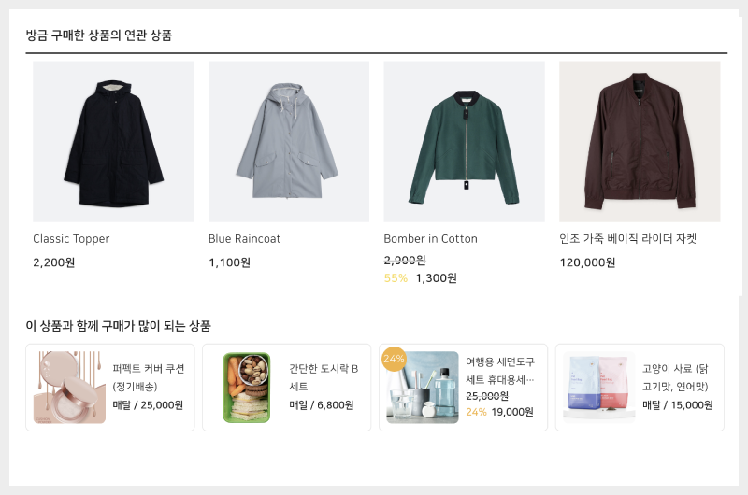The width and height of the screenshot is (748, 495).
Task: Open the Blue Raincoat product image
Action: (x=289, y=142)
